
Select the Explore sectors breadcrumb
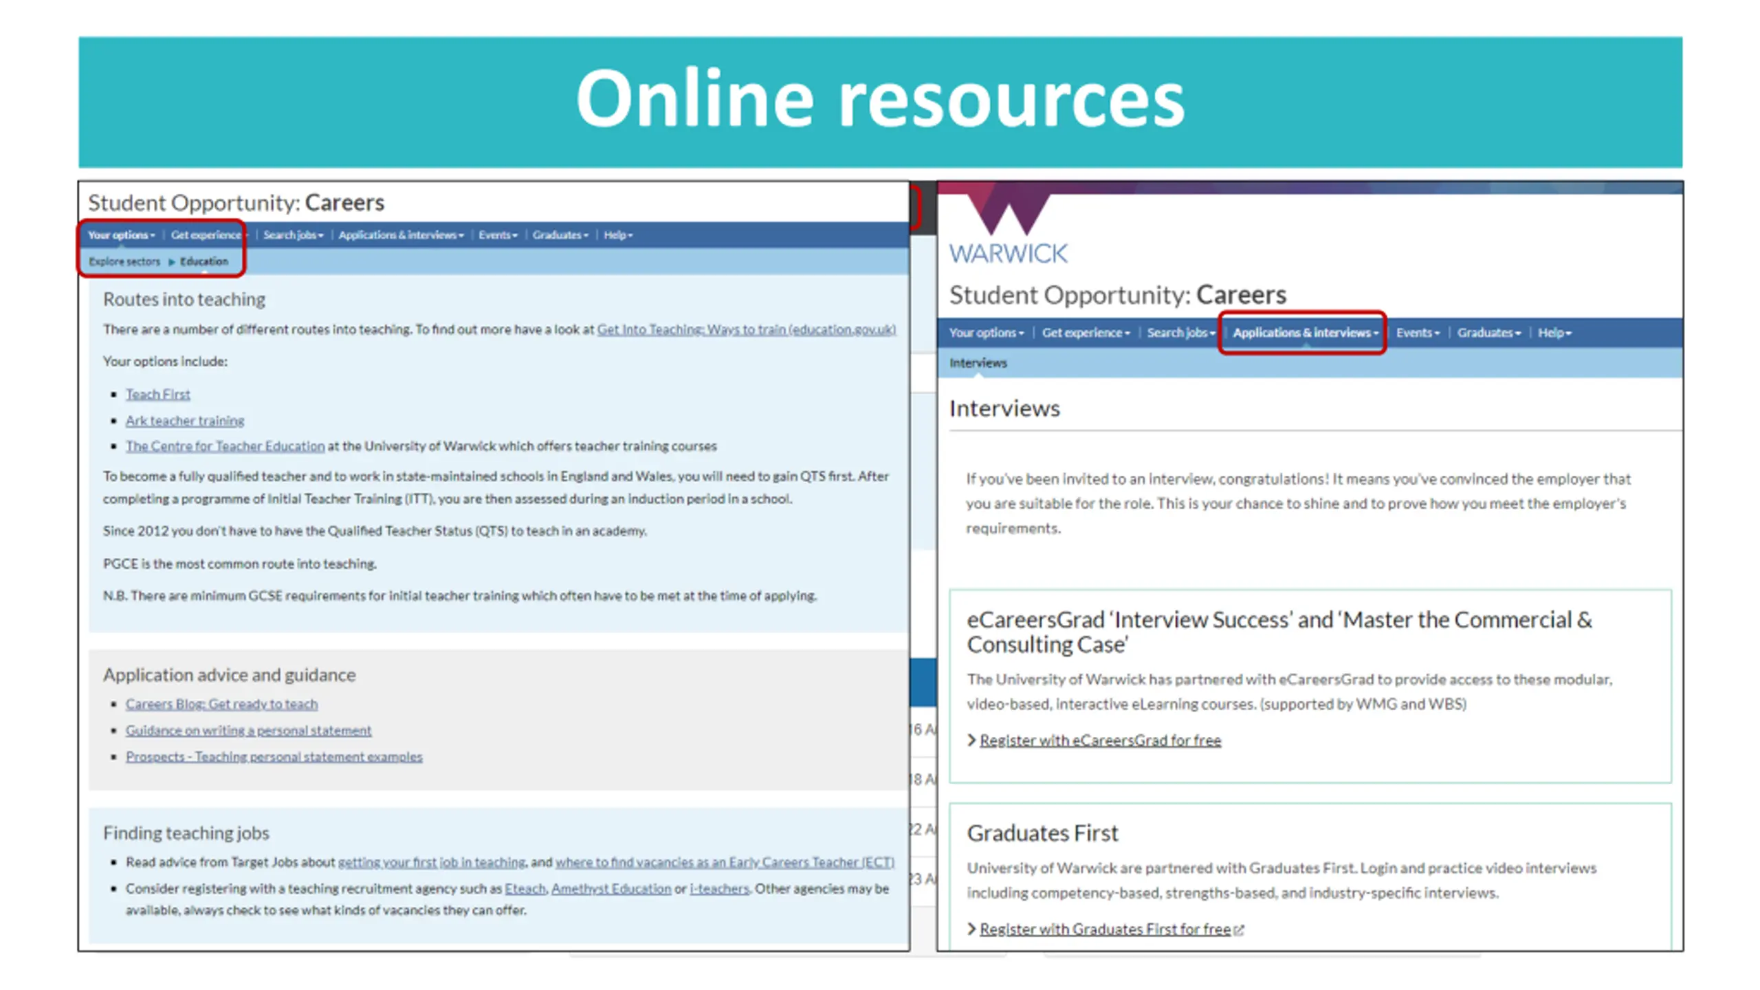pos(124,261)
